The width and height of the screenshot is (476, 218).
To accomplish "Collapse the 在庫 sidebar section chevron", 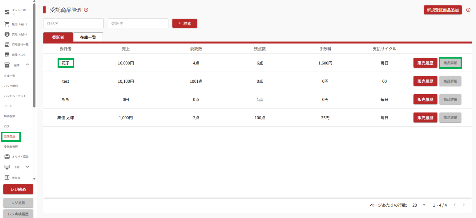I will 27,65.
